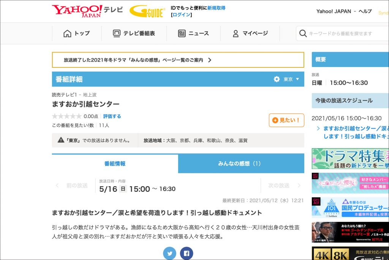Open the テレビ番組表 menu item
Image resolution: width=389 pixels, height=260 pixels.
pos(134,33)
